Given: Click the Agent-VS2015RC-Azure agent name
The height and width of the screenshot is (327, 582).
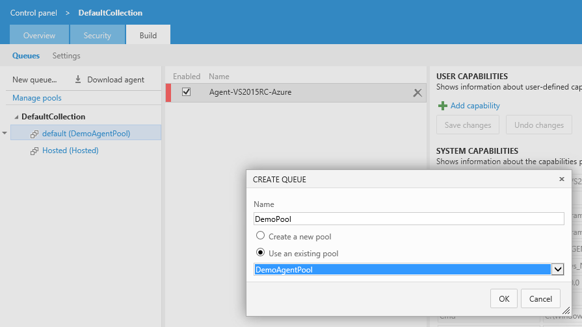Looking at the screenshot, I should click(250, 92).
